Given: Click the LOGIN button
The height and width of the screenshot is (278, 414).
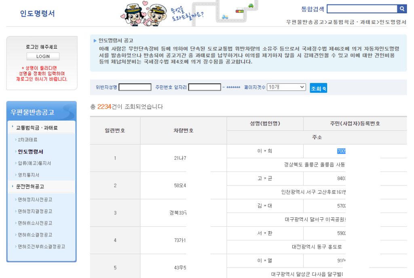Looking at the screenshot, I should click(x=43, y=57).
